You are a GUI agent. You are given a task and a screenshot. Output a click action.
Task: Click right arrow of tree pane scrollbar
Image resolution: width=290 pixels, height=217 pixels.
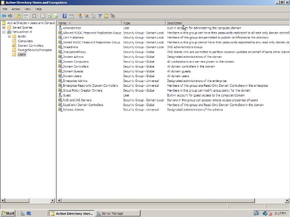[x=53, y=200]
